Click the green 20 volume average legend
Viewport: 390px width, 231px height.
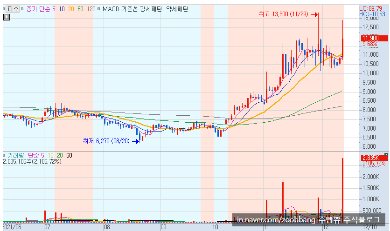click(x=60, y=155)
